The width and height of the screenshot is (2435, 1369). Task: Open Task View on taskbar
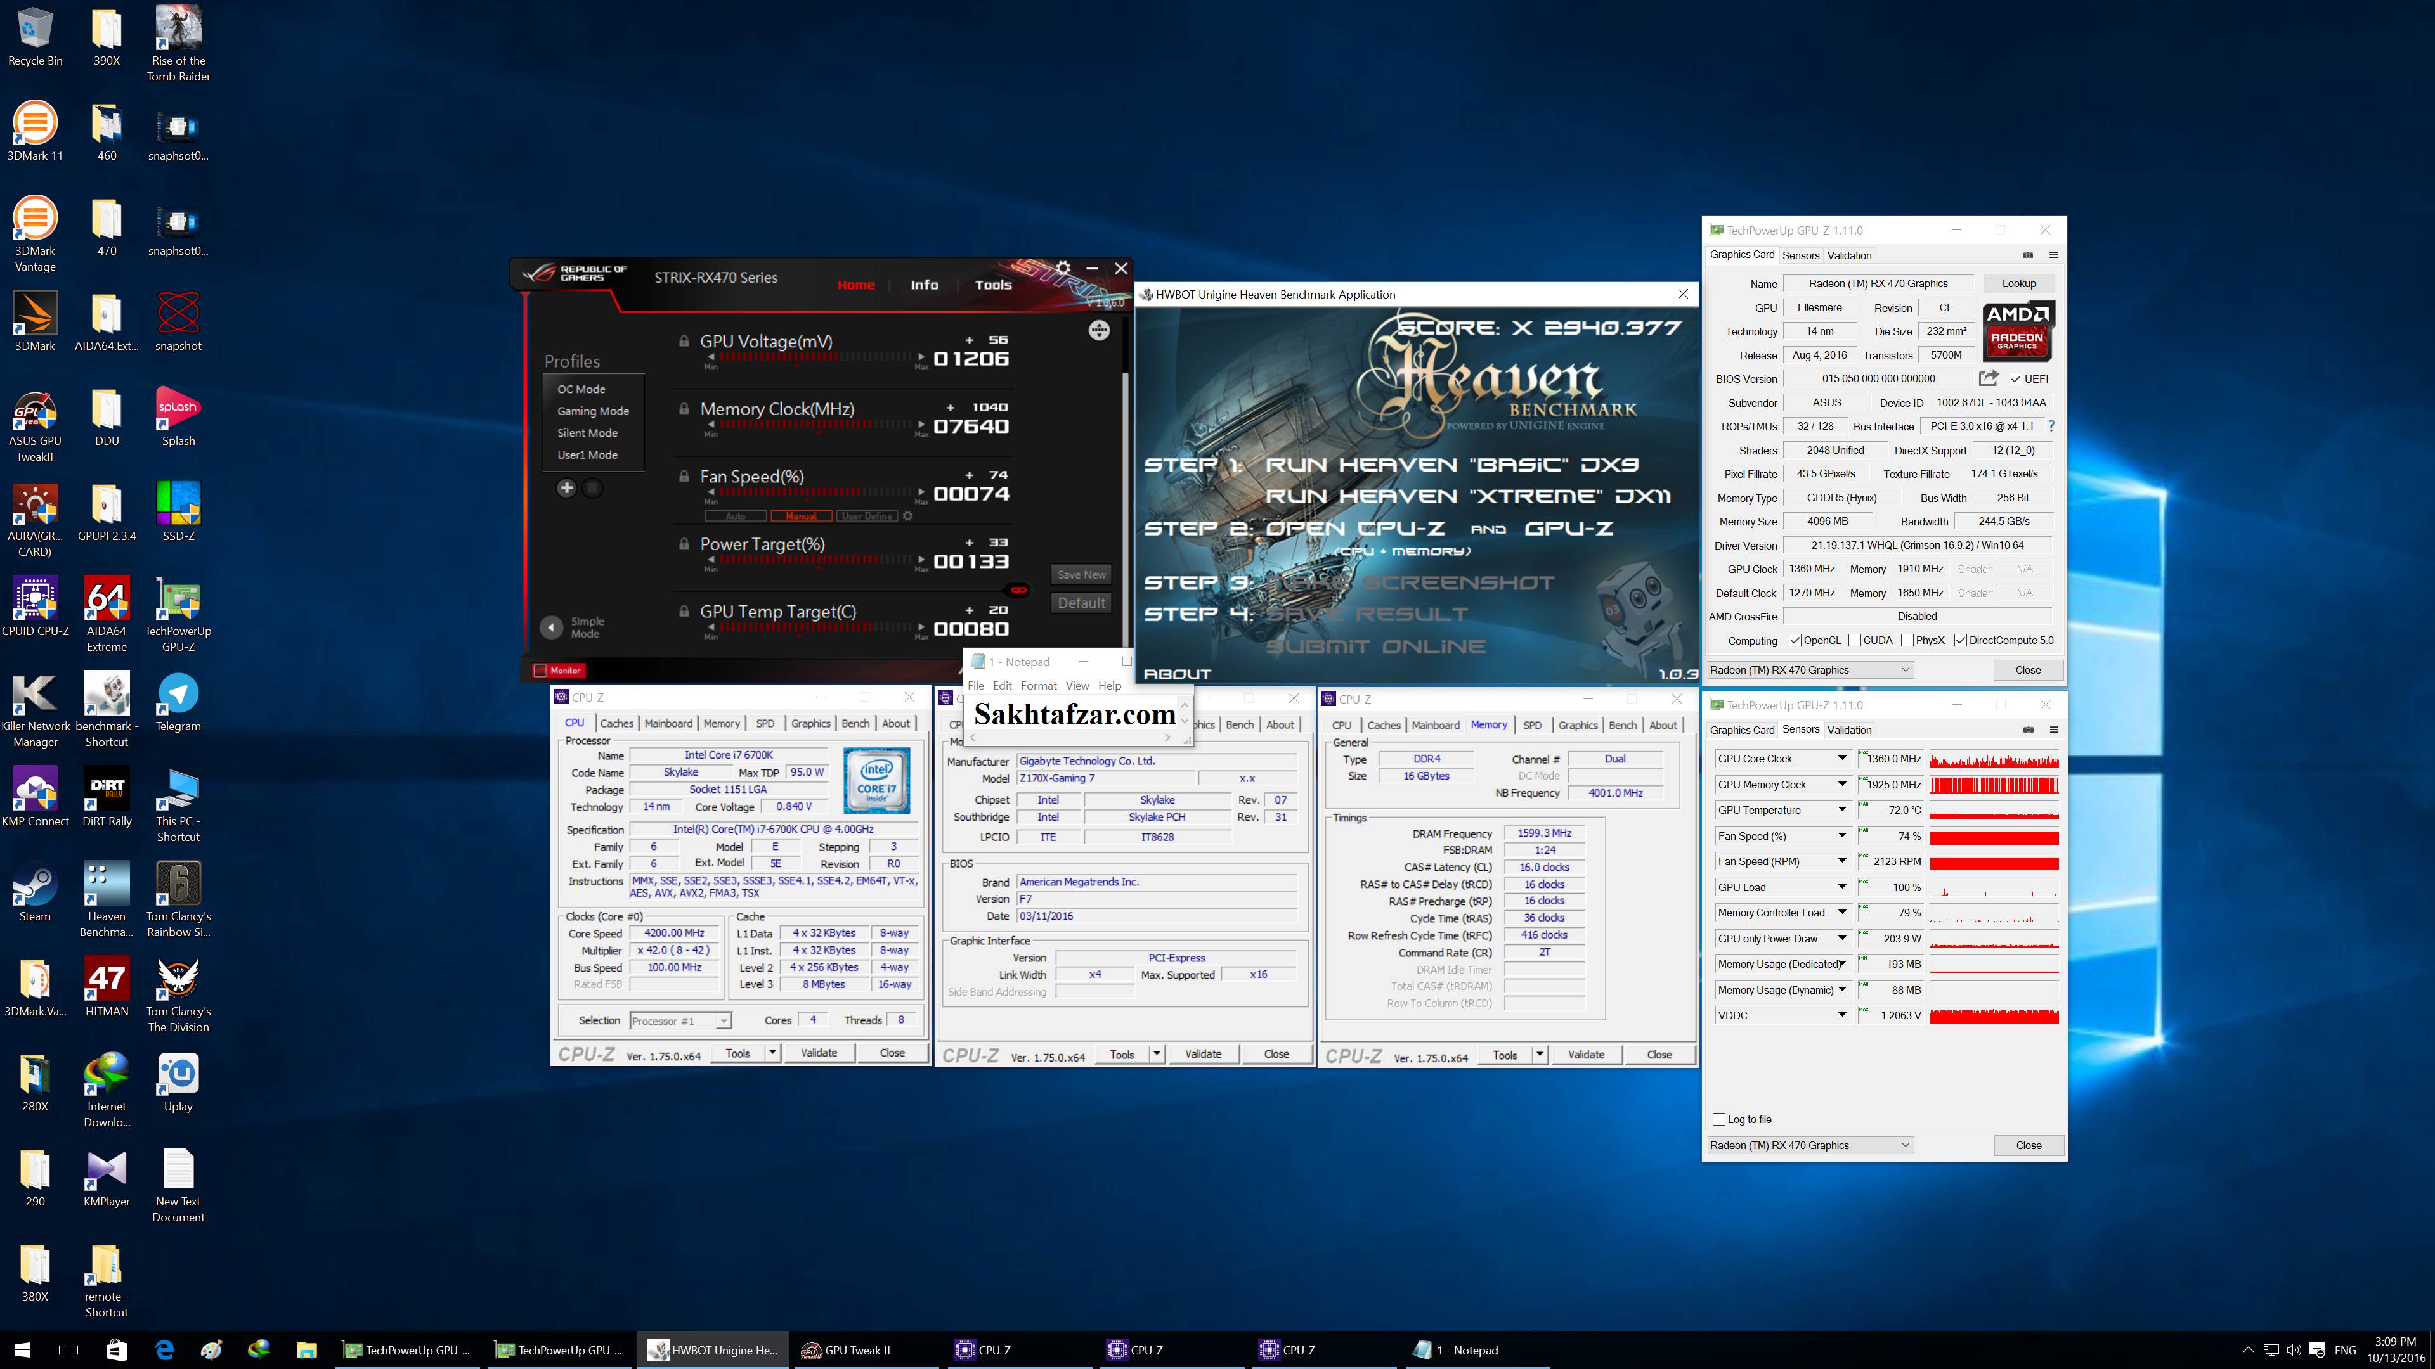[68, 1350]
